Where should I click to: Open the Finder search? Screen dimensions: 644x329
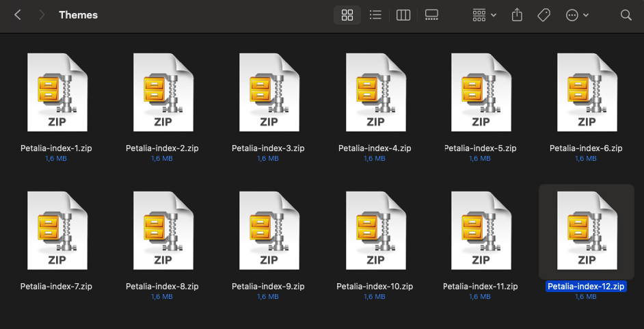click(626, 15)
